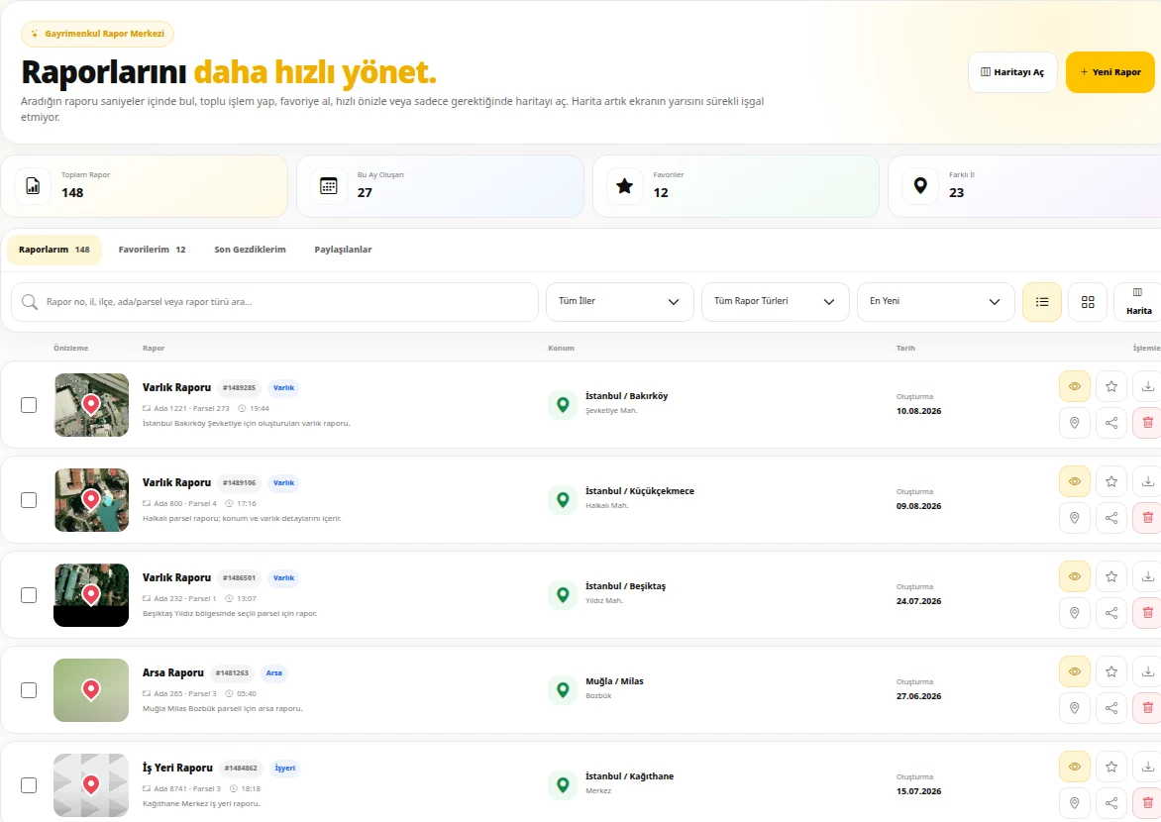This screenshot has height=822, width=1161.
Task: Click the Bu Ay Oluşan stat card
Action: (441, 186)
